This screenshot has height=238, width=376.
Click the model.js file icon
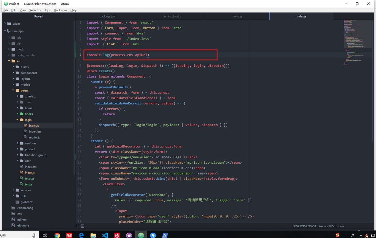(26, 137)
